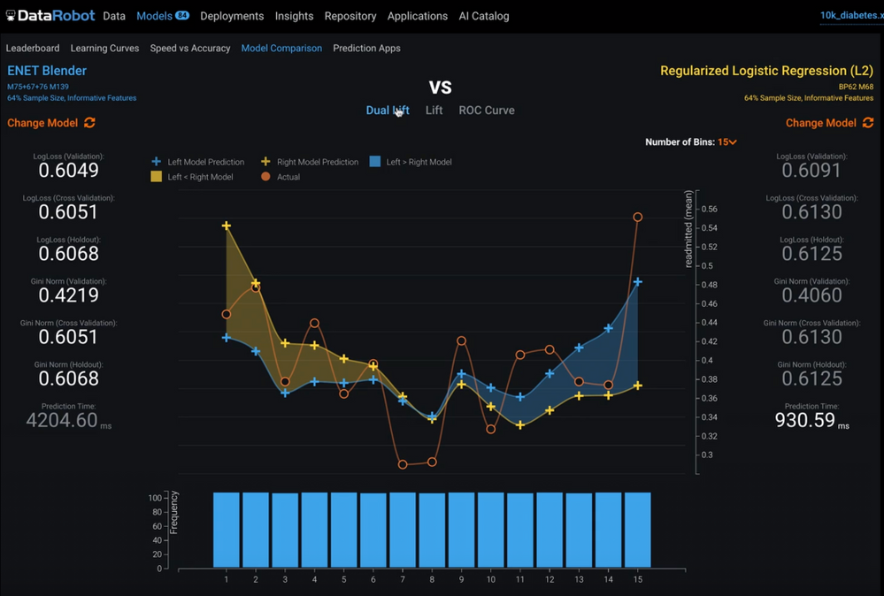The image size is (884, 596).
Task: Click the blue plus Left Model Prediction legend icon
Action: tap(157, 162)
